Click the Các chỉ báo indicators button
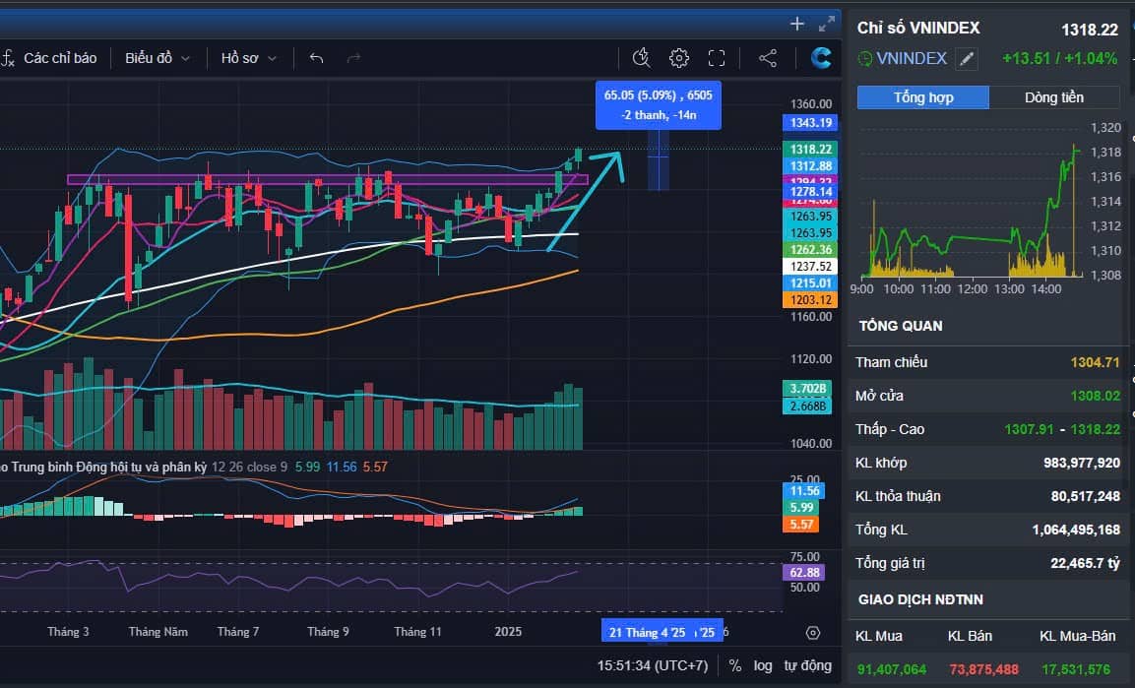 pos(60,58)
